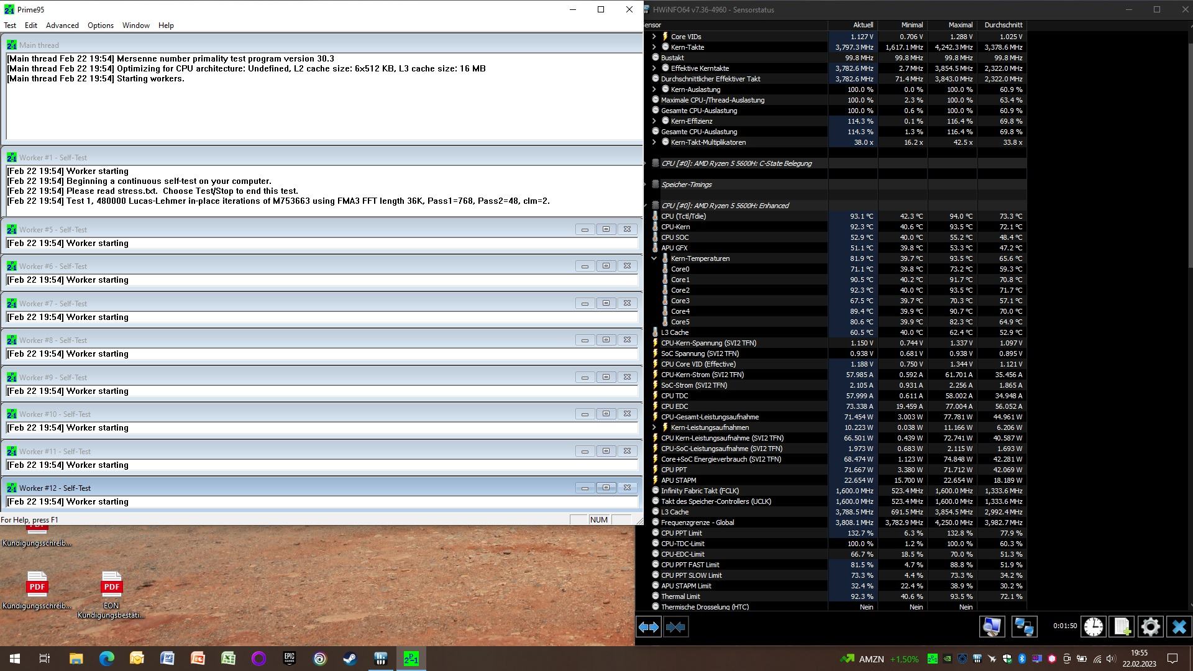The height and width of the screenshot is (671, 1193).
Task: Open Prime95 Window menu
Action: click(x=136, y=25)
